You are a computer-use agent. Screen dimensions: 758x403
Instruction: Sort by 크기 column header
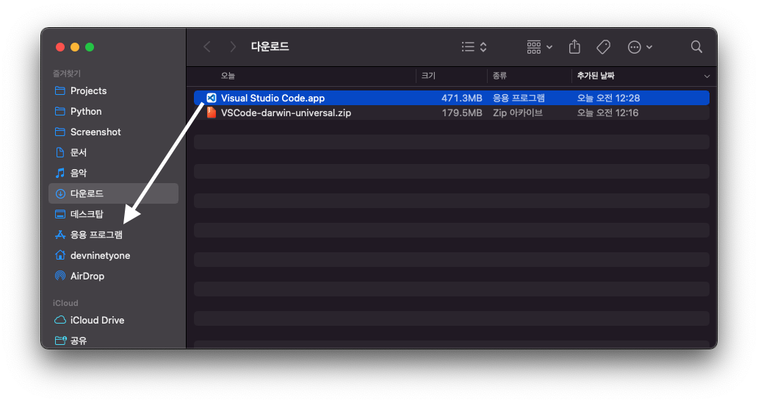tap(428, 76)
